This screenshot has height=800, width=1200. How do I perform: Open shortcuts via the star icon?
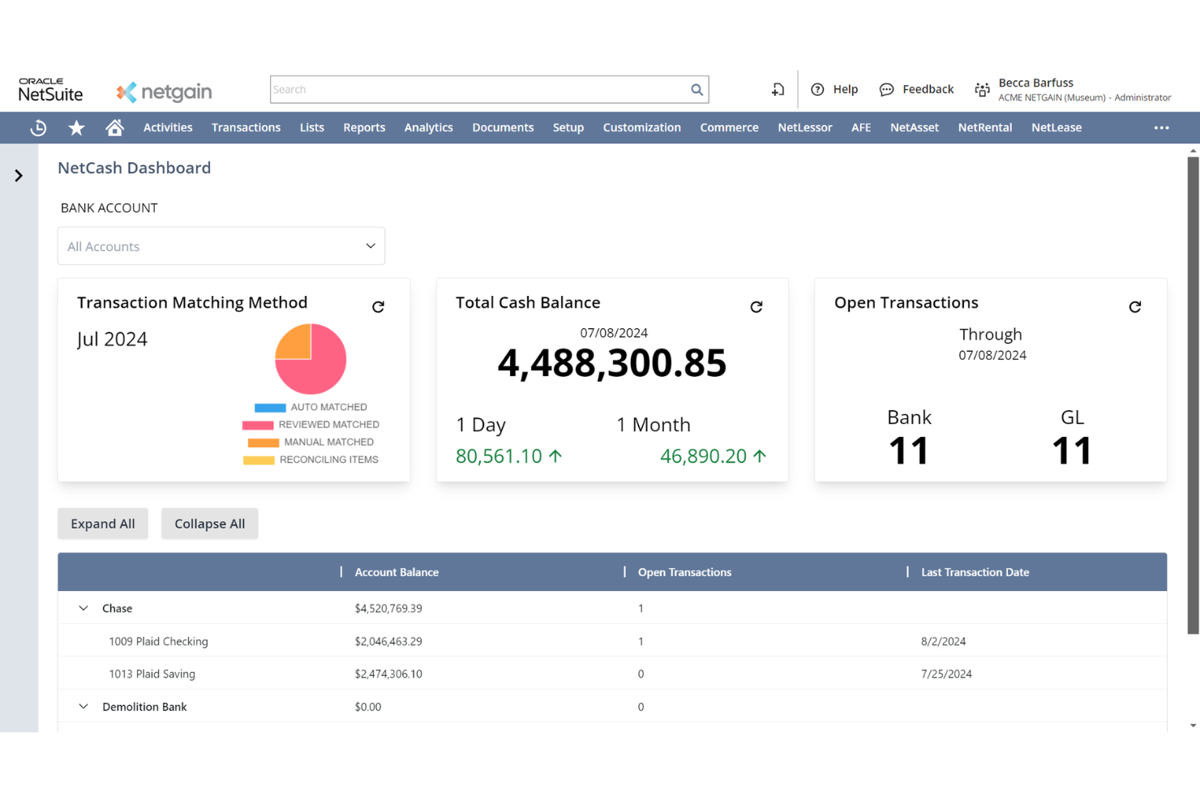pyautogui.click(x=75, y=127)
